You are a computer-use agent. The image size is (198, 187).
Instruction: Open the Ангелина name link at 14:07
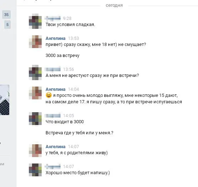click(56, 147)
